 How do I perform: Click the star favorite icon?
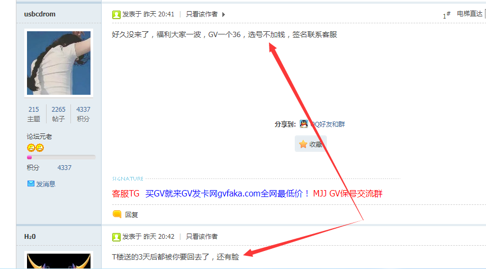[x=303, y=144]
